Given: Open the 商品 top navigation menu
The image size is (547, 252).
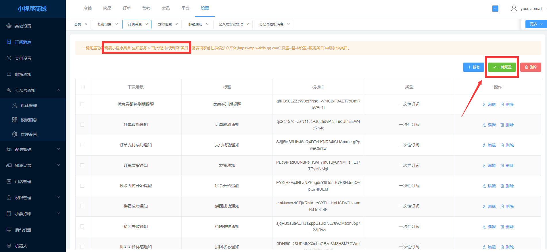Looking at the screenshot, I should point(107,8).
